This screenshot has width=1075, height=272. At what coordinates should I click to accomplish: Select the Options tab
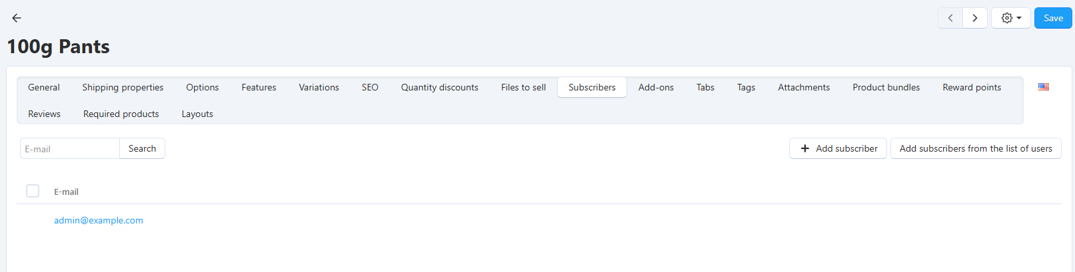click(x=203, y=87)
